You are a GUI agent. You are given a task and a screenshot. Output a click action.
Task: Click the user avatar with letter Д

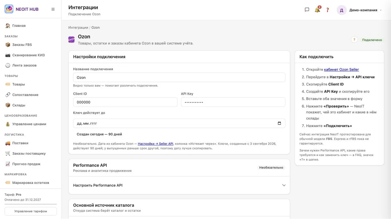[x=342, y=10]
